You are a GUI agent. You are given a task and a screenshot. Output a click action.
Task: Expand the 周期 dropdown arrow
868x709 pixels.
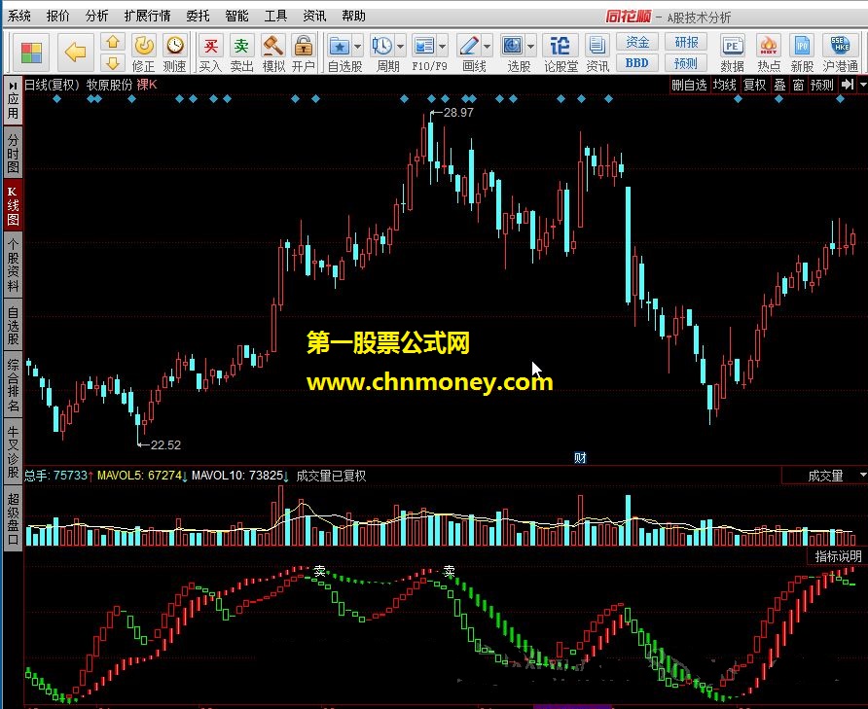coord(400,47)
